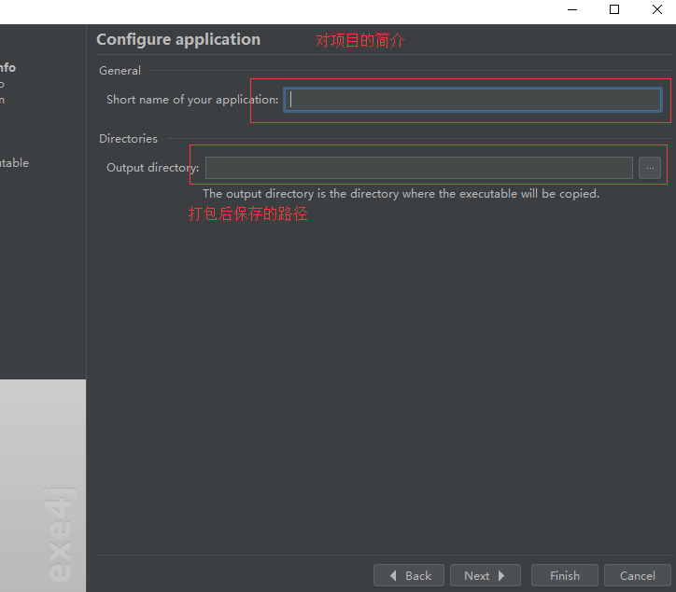
Task: Maximize the exe4j window
Action: coord(614,9)
